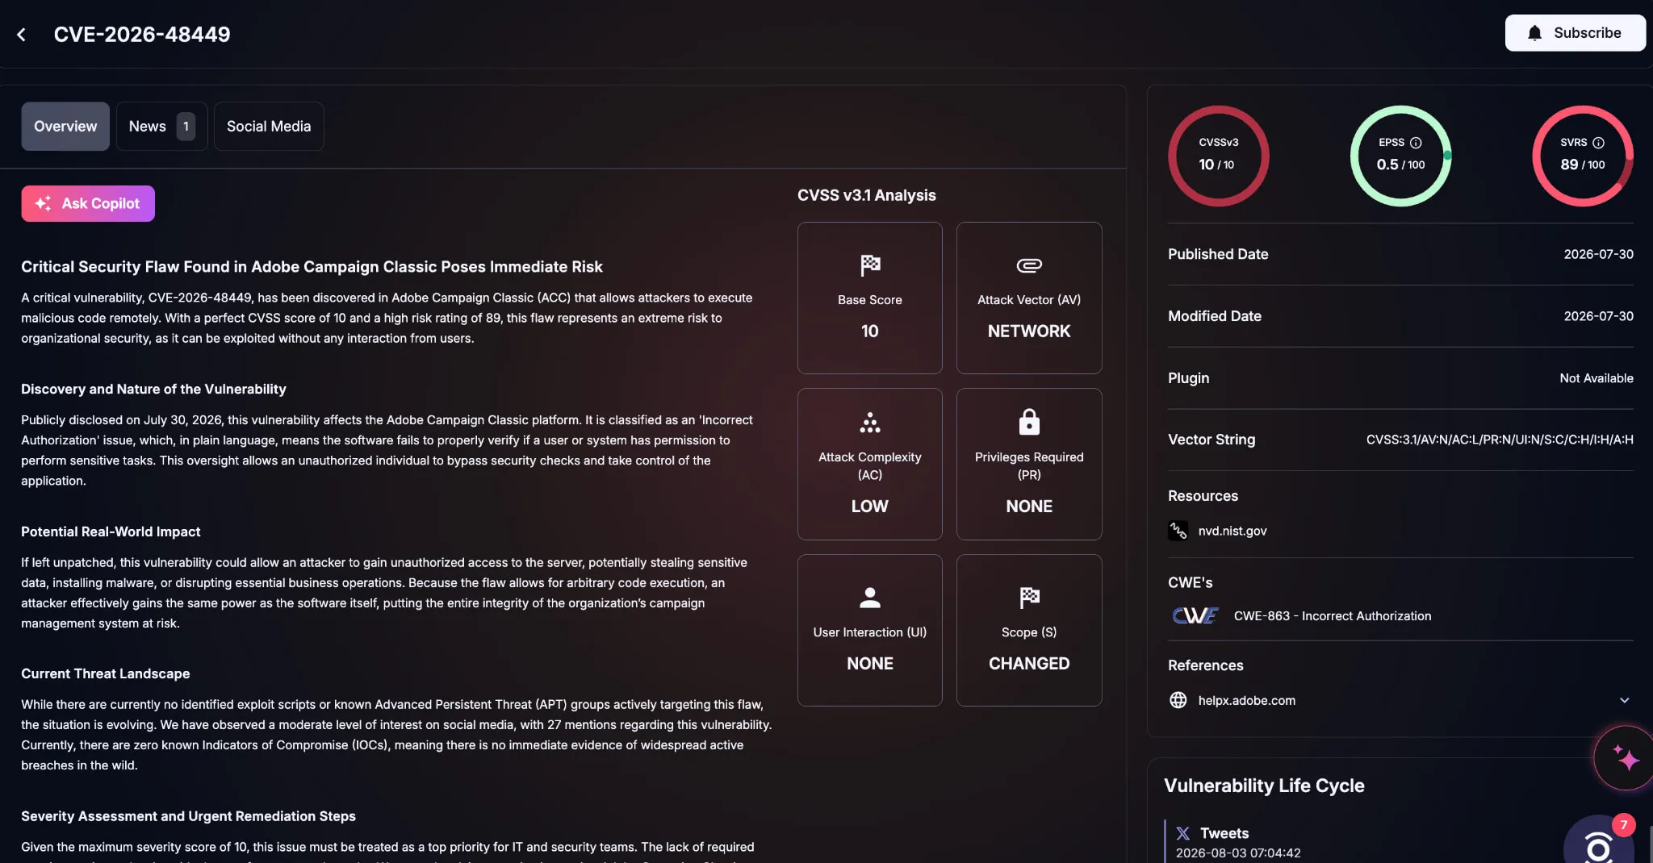Click the SVRS score gauge
This screenshot has height=863, width=1653.
(1583, 156)
